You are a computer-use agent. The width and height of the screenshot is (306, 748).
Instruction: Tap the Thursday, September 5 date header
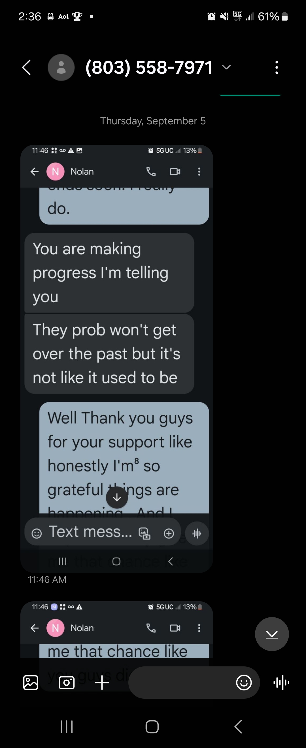point(153,121)
